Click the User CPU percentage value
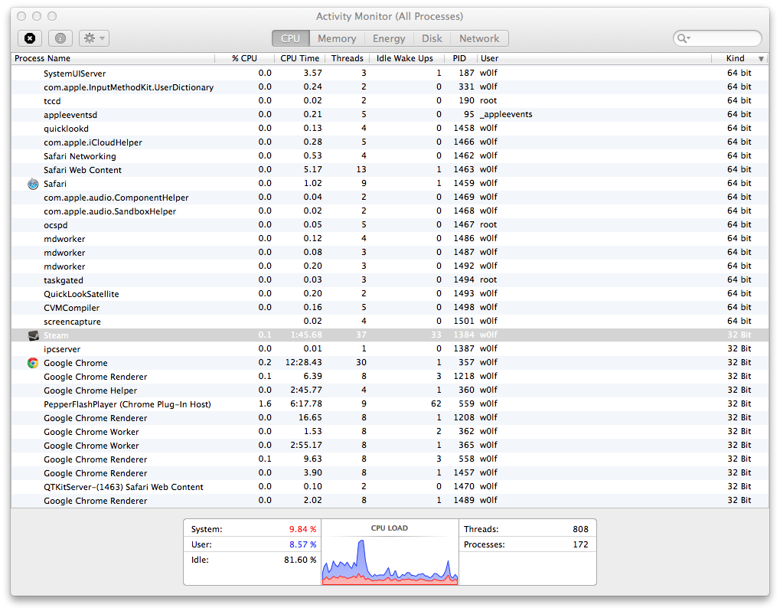780x611 pixels. (302, 544)
